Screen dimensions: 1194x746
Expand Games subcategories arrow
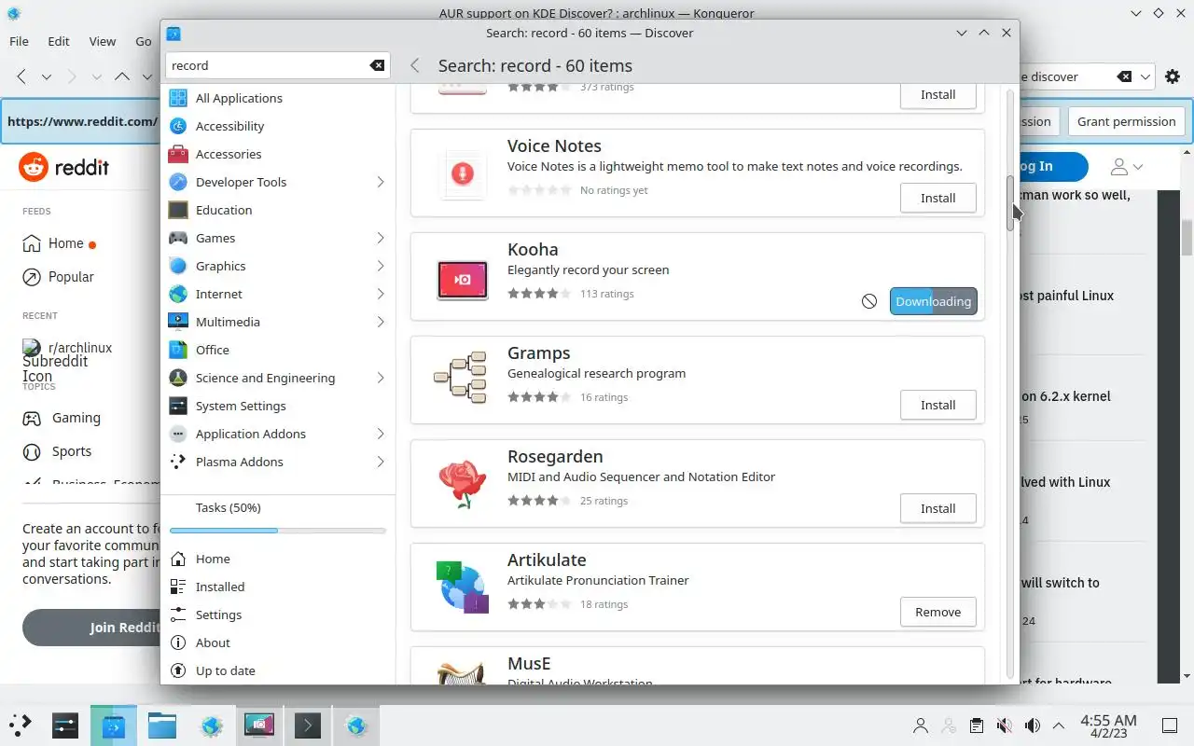381,238
